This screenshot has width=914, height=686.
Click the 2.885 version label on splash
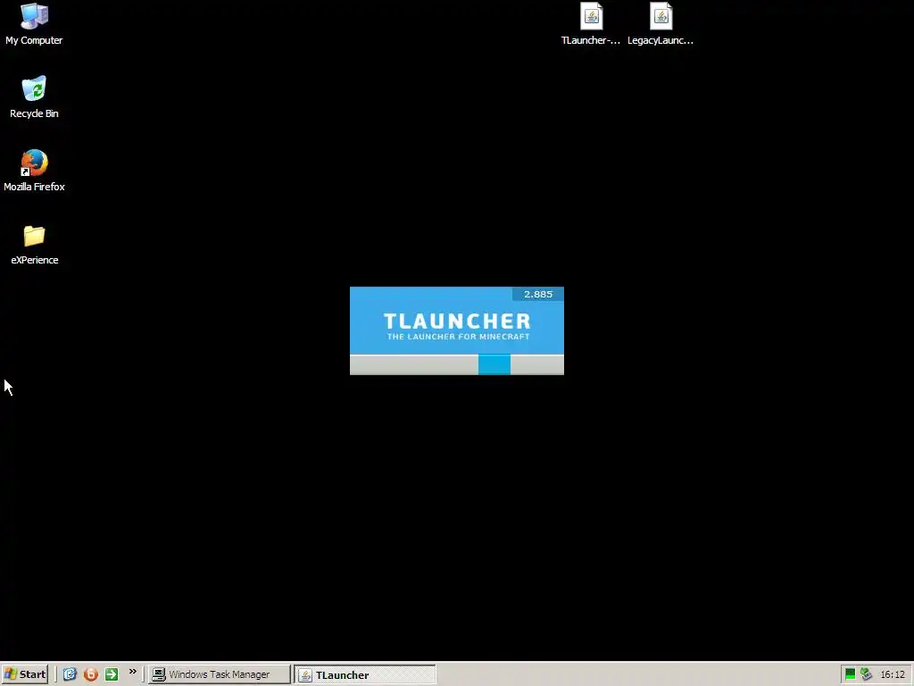538,294
